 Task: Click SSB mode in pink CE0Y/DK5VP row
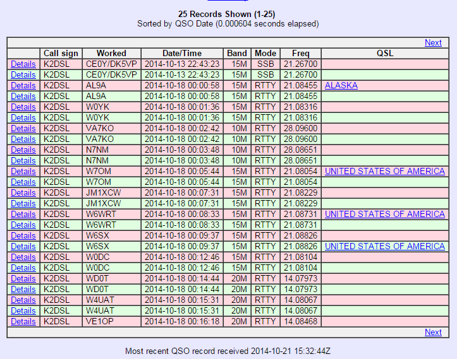coord(265,64)
